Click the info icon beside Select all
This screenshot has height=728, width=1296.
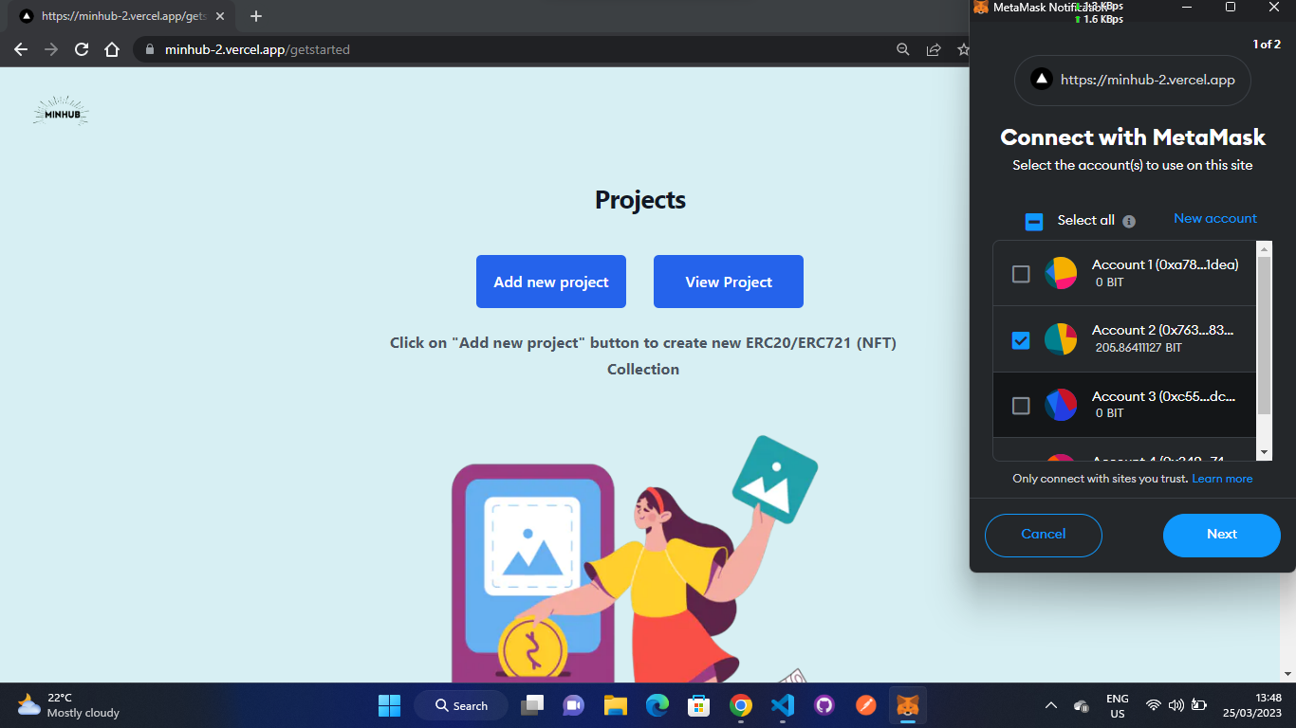(x=1128, y=221)
